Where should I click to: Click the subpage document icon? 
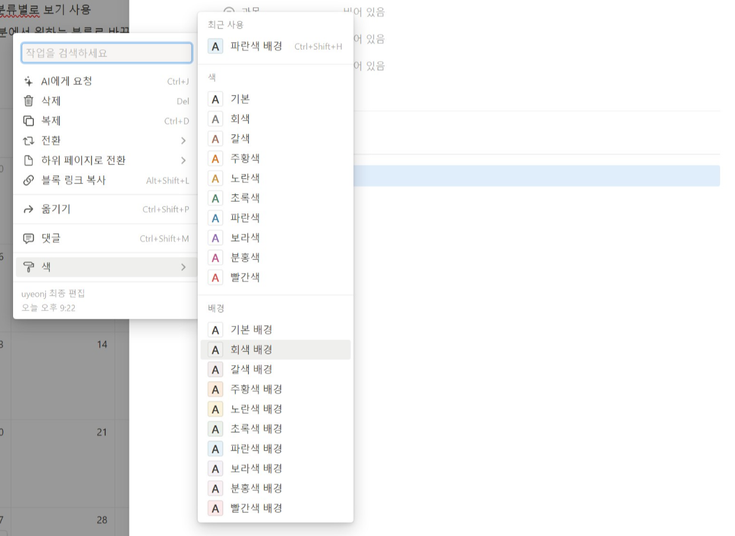pyautogui.click(x=28, y=160)
